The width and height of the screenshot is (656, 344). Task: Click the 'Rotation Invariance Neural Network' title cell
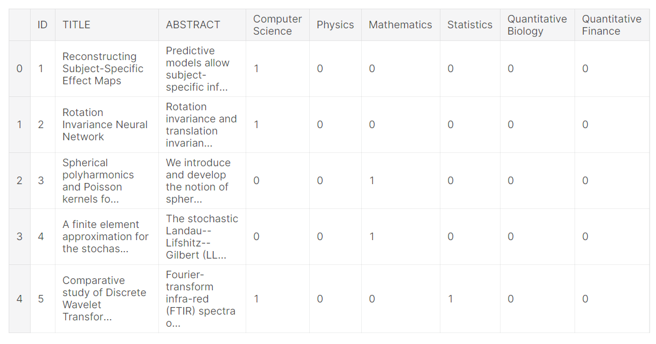107,125
